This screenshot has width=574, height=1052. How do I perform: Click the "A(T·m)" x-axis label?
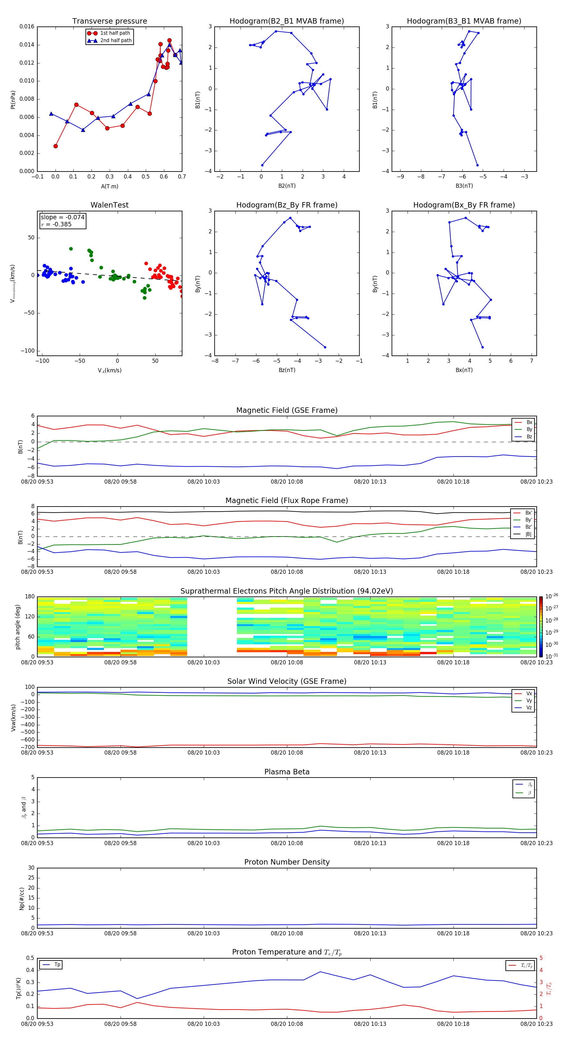pyautogui.click(x=109, y=186)
